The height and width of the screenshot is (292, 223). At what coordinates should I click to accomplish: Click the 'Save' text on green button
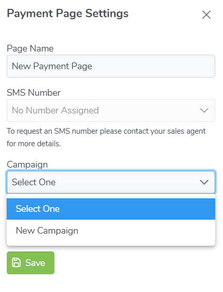click(x=35, y=263)
